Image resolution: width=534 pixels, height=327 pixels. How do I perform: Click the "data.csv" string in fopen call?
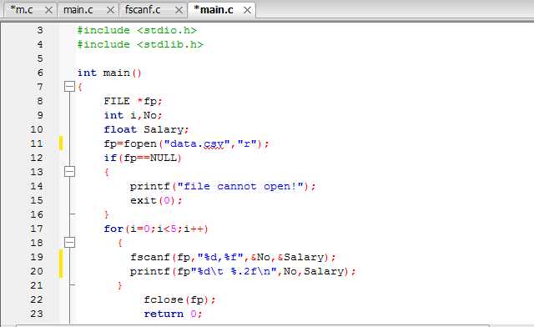[x=197, y=143]
